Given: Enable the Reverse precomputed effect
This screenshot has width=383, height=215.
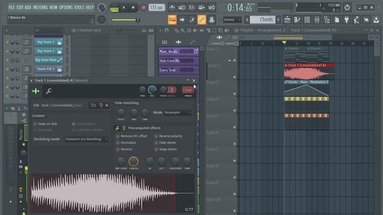Looking at the screenshot, I should click(x=118, y=149).
